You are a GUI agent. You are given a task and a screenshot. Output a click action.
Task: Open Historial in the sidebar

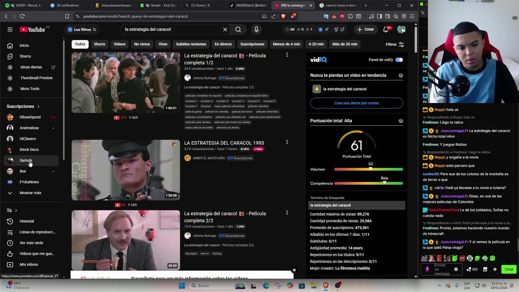click(x=32, y=221)
